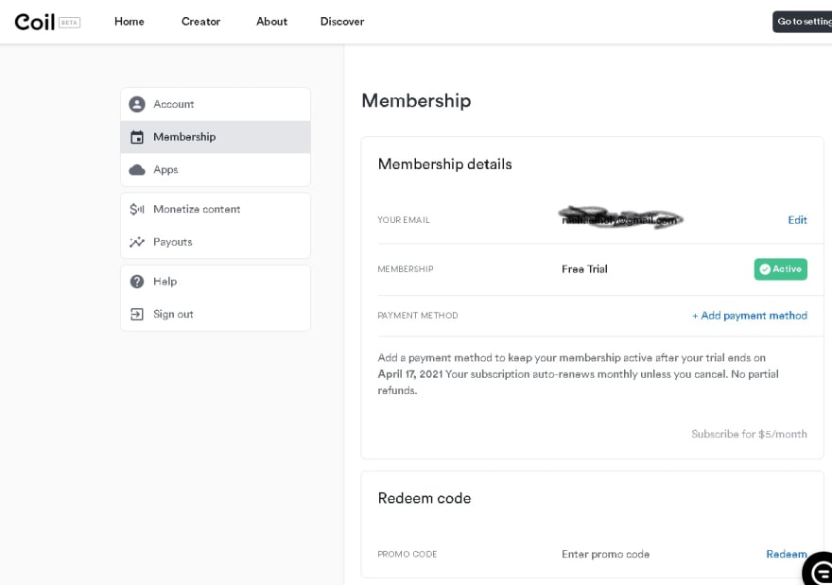Open the chat widget bubble icon

pyautogui.click(x=820, y=570)
